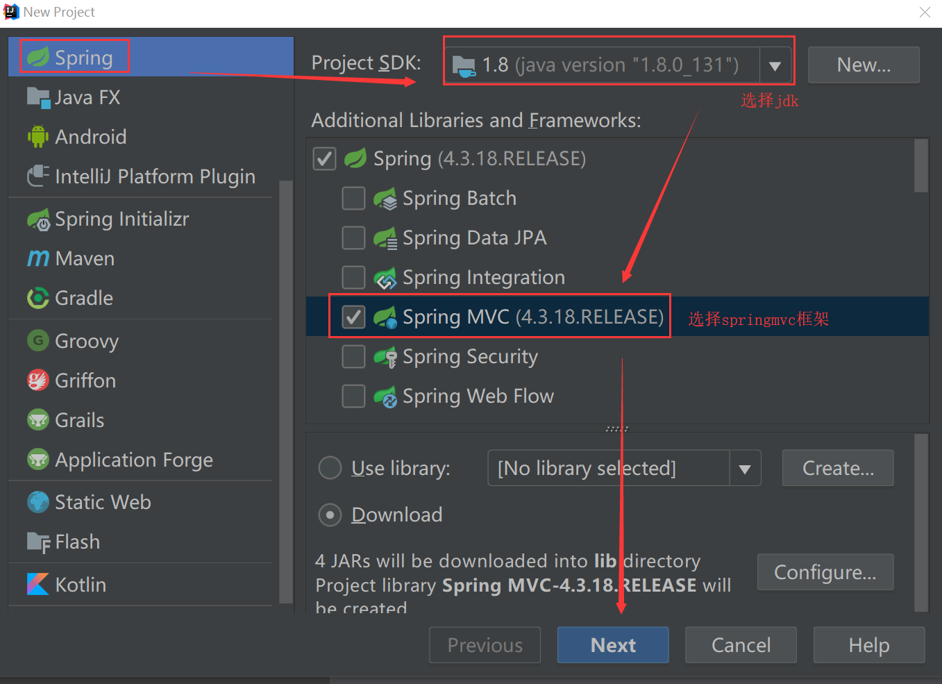The height and width of the screenshot is (684, 942).
Task: Enable the Spring Batch checkbox
Action: click(x=354, y=198)
